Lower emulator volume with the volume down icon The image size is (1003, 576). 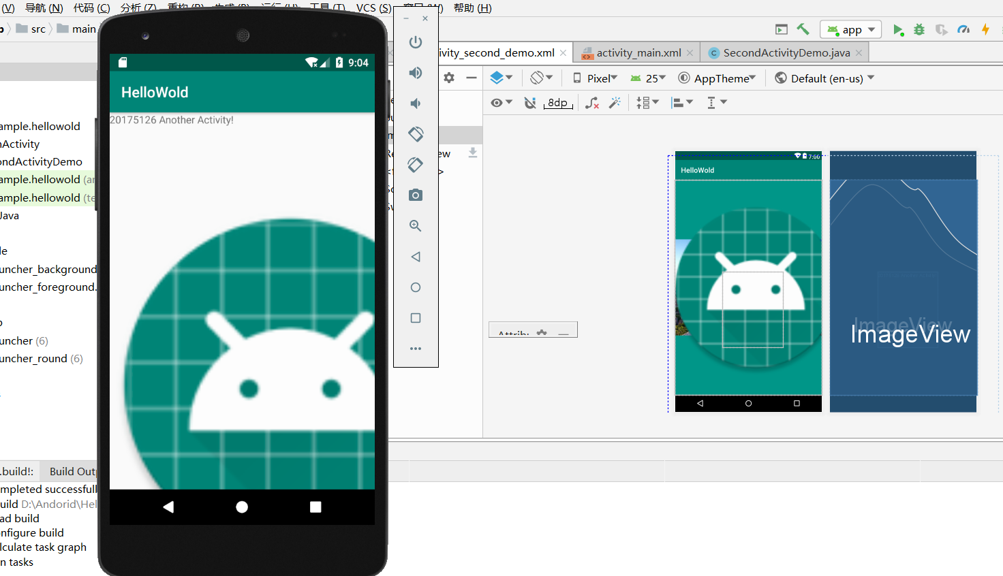[x=416, y=103]
